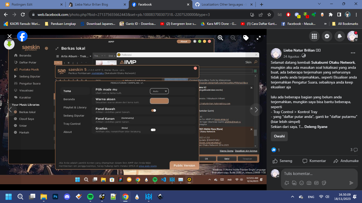Bookmark this page with the star icon

click(x=269, y=15)
